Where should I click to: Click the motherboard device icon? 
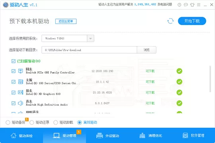pyautogui.click(x=21, y=82)
